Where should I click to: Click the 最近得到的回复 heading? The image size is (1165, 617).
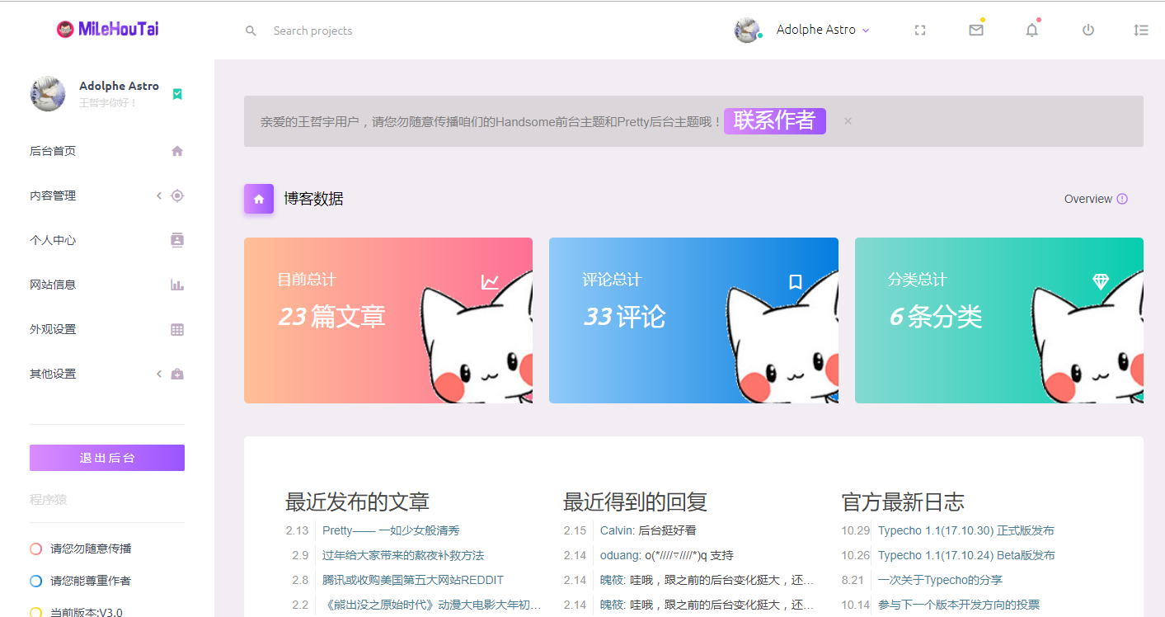pyautogui.click(x=635, y=502)
